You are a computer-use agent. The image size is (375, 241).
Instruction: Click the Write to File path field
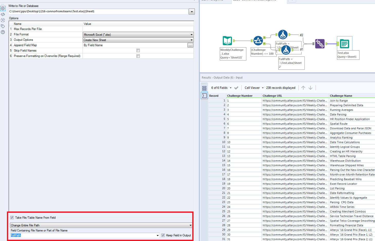[x=98, y=12]
